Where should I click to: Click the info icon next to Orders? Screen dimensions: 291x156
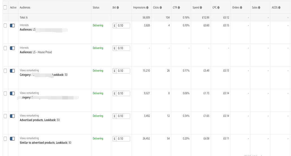(241, 8)
